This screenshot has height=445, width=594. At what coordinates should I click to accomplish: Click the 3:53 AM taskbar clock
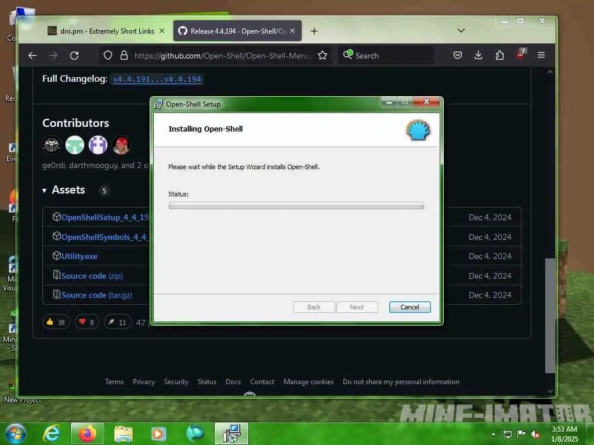tap(564, 434)
